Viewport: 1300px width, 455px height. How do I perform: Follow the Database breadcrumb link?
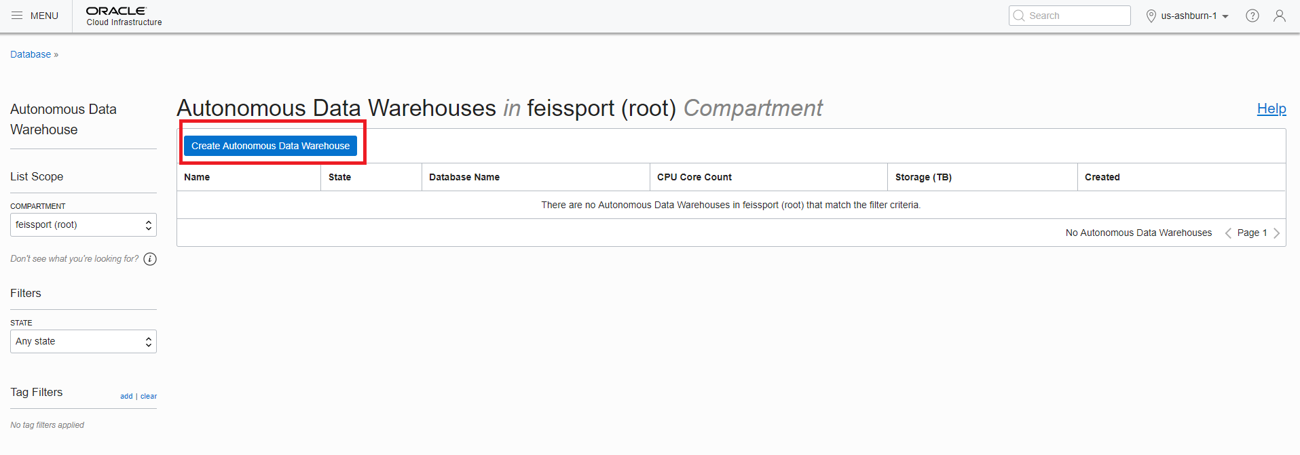pos(31,54)
